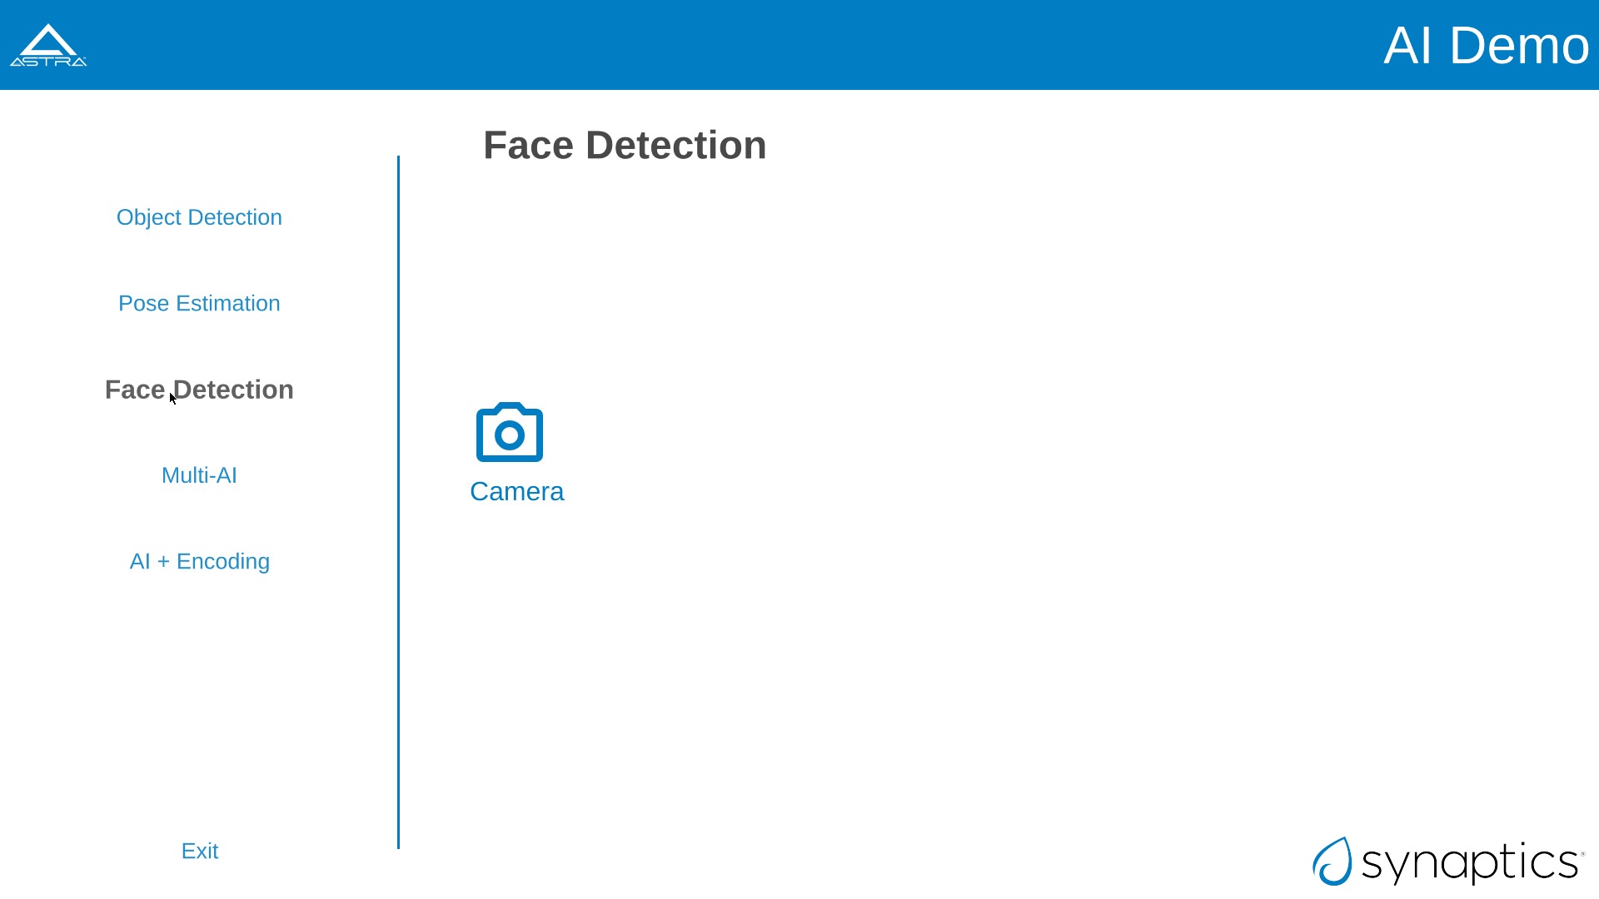Select Face Detection in the sidebar

tap(199, 390)
